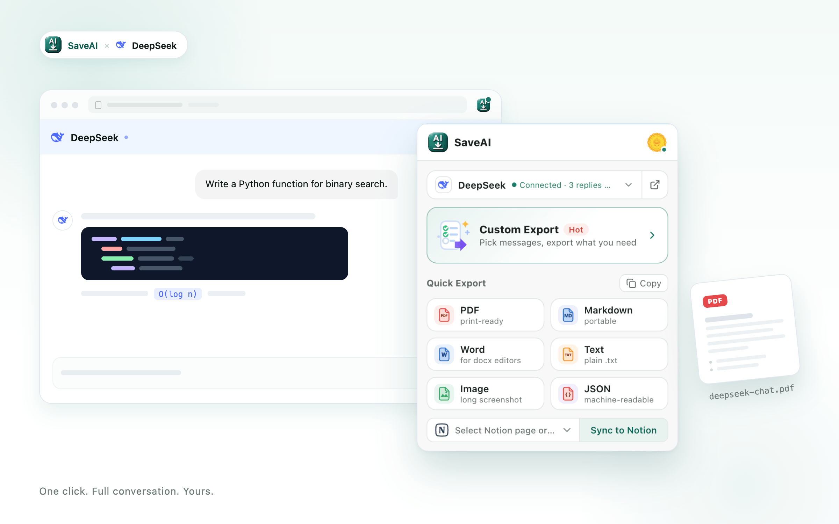
Task: Click the page icon in address bar
Action: pos(98,105)
